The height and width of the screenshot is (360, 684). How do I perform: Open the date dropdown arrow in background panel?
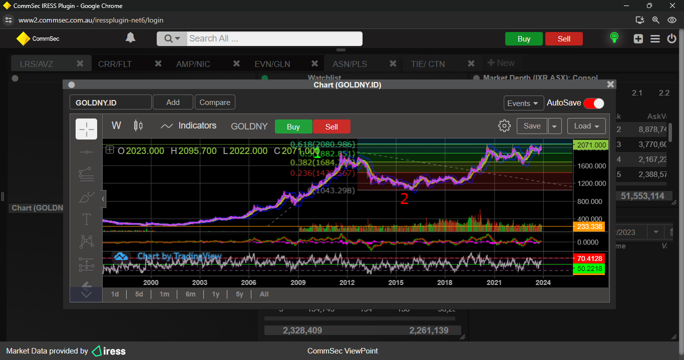655,232
